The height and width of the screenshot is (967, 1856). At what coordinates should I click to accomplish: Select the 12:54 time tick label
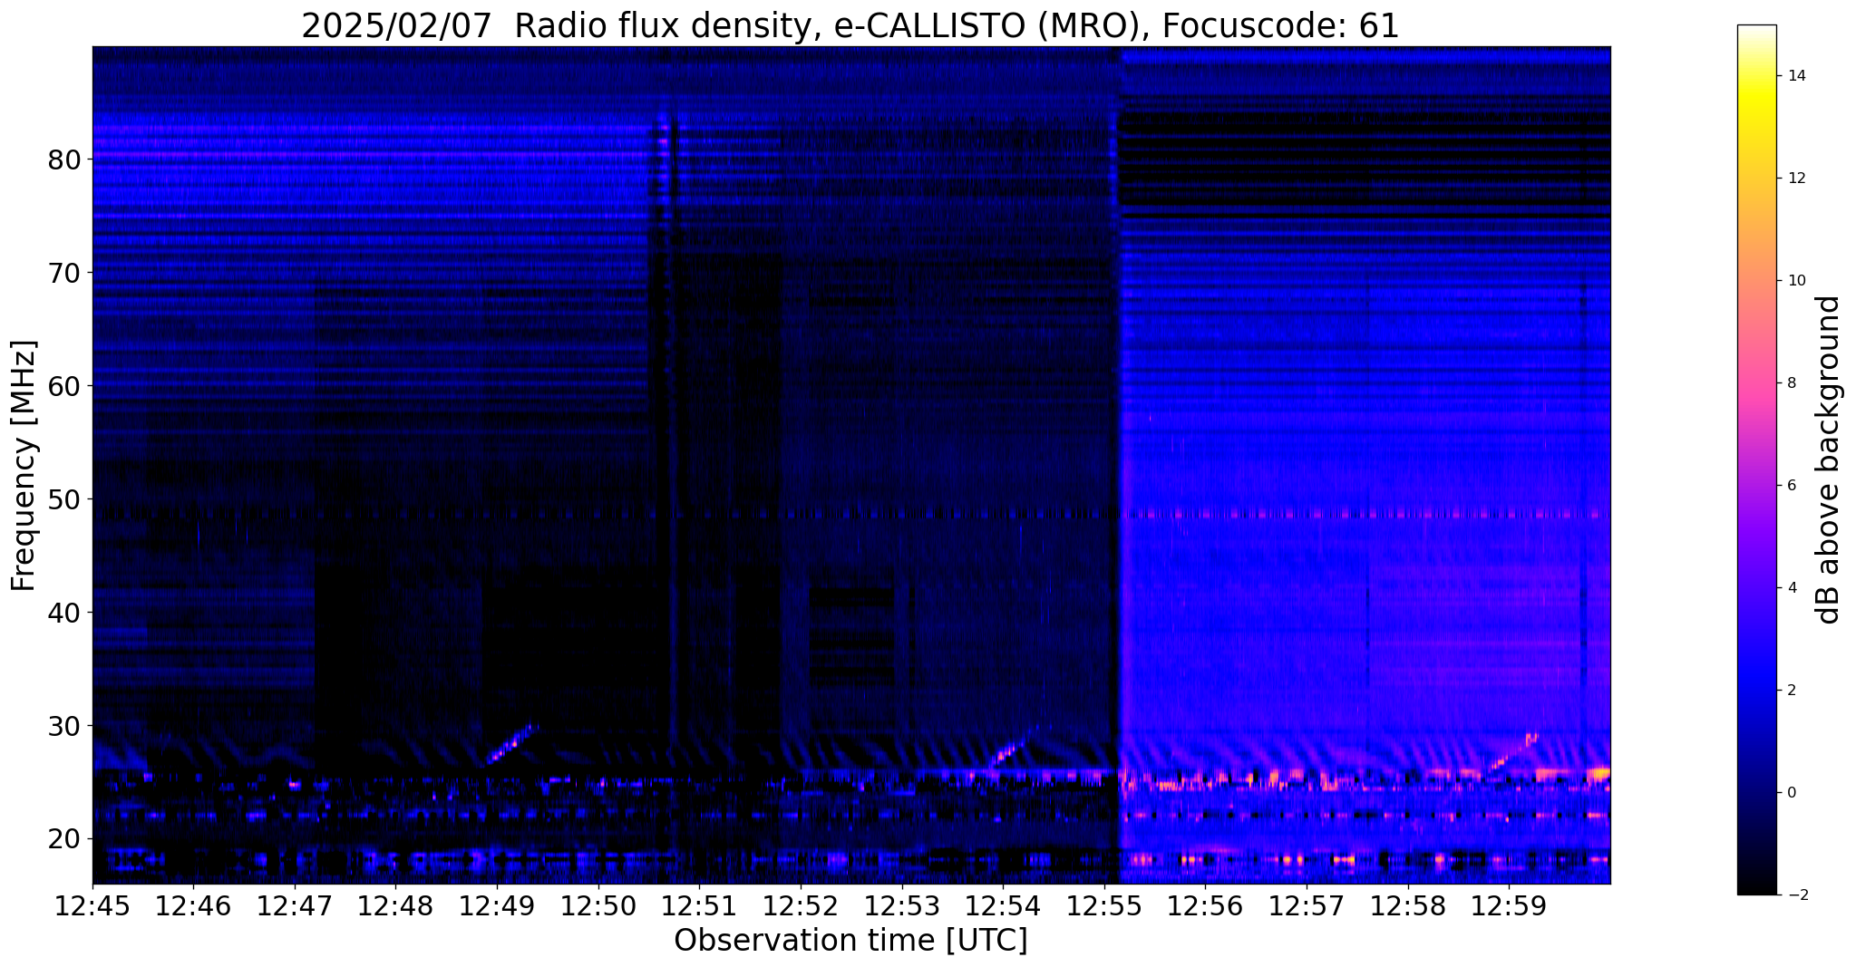point(1003,906)
